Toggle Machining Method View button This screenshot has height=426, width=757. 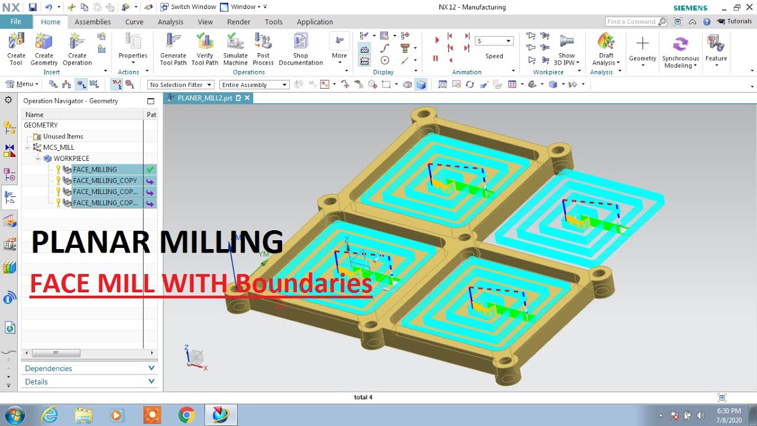coord(95,85)
